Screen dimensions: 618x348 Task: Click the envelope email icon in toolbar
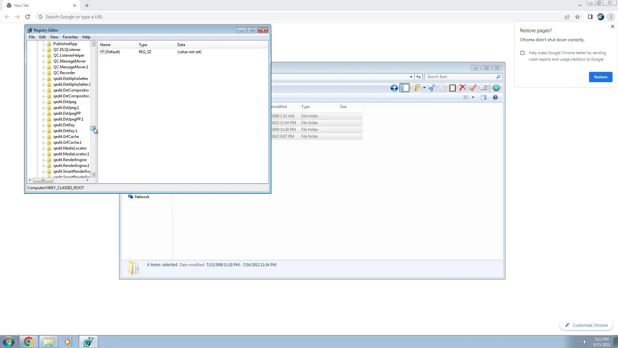pyautogui.click(x=483, y=88)
